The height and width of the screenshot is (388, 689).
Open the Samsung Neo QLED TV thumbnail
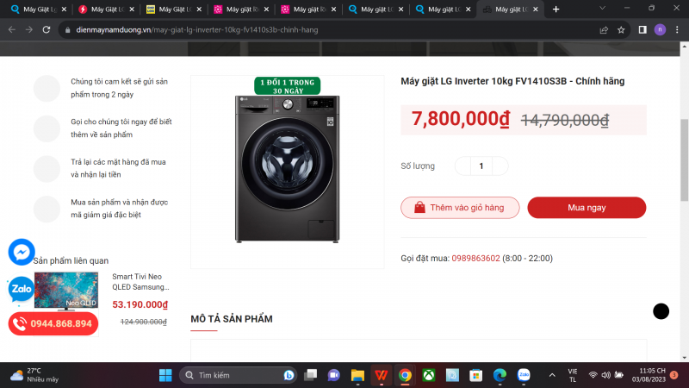(x=66, y=291)
